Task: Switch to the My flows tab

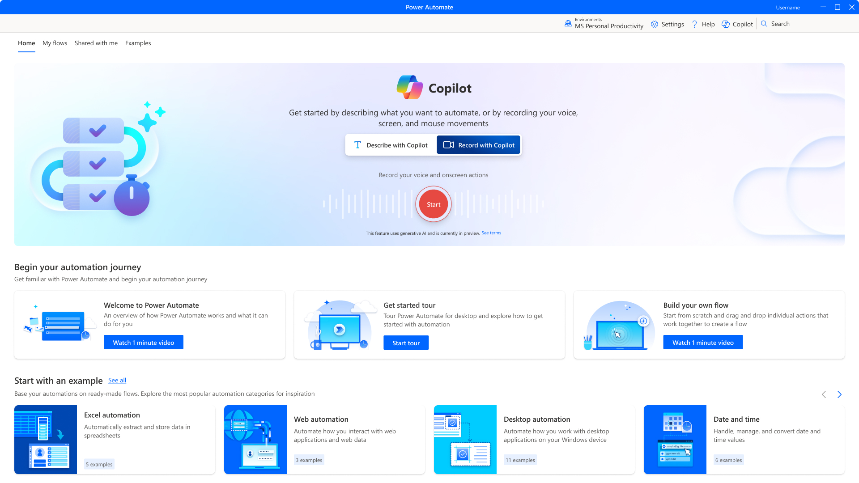Action: pyautogui.click(x=55, y=42)
